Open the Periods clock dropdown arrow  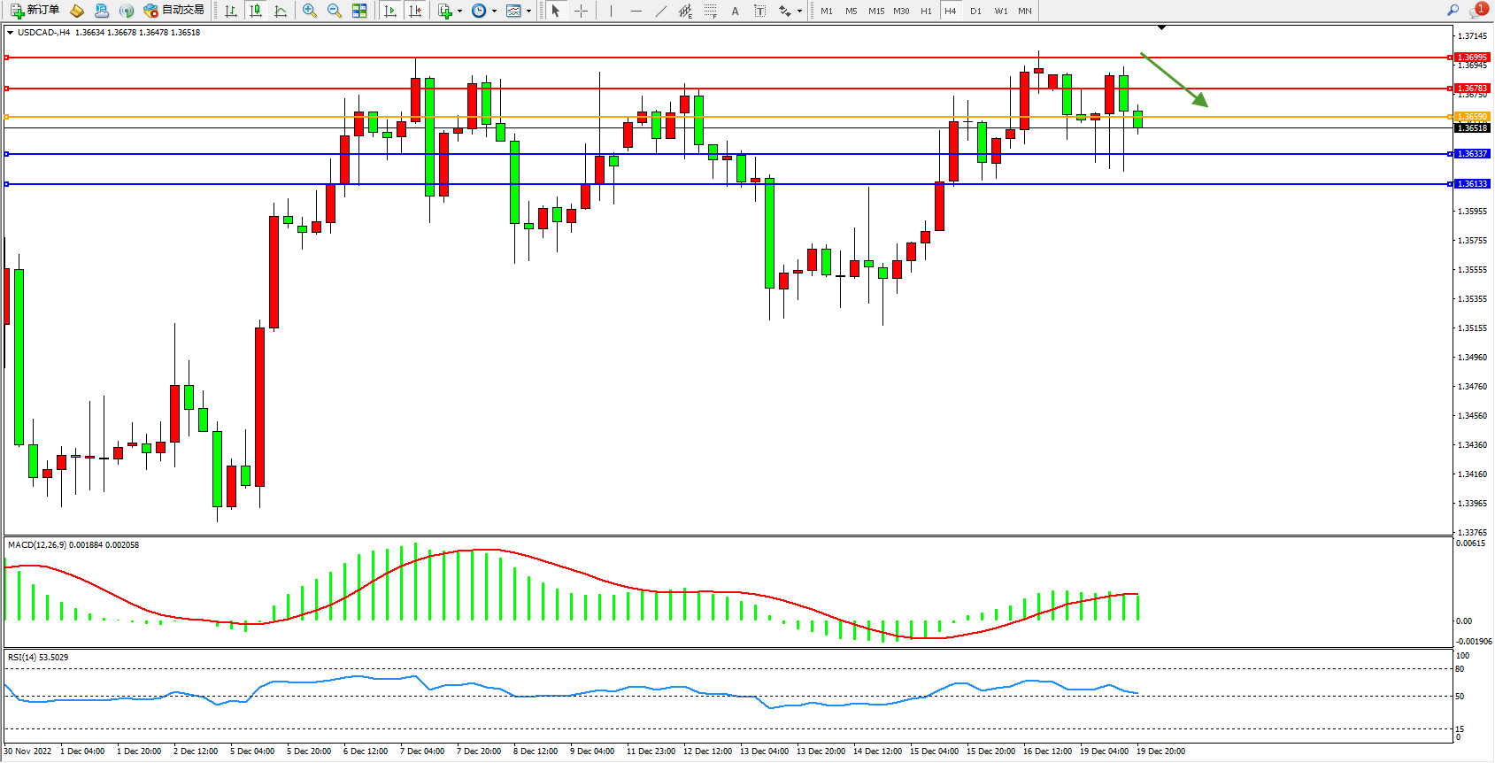coord(494,12)
